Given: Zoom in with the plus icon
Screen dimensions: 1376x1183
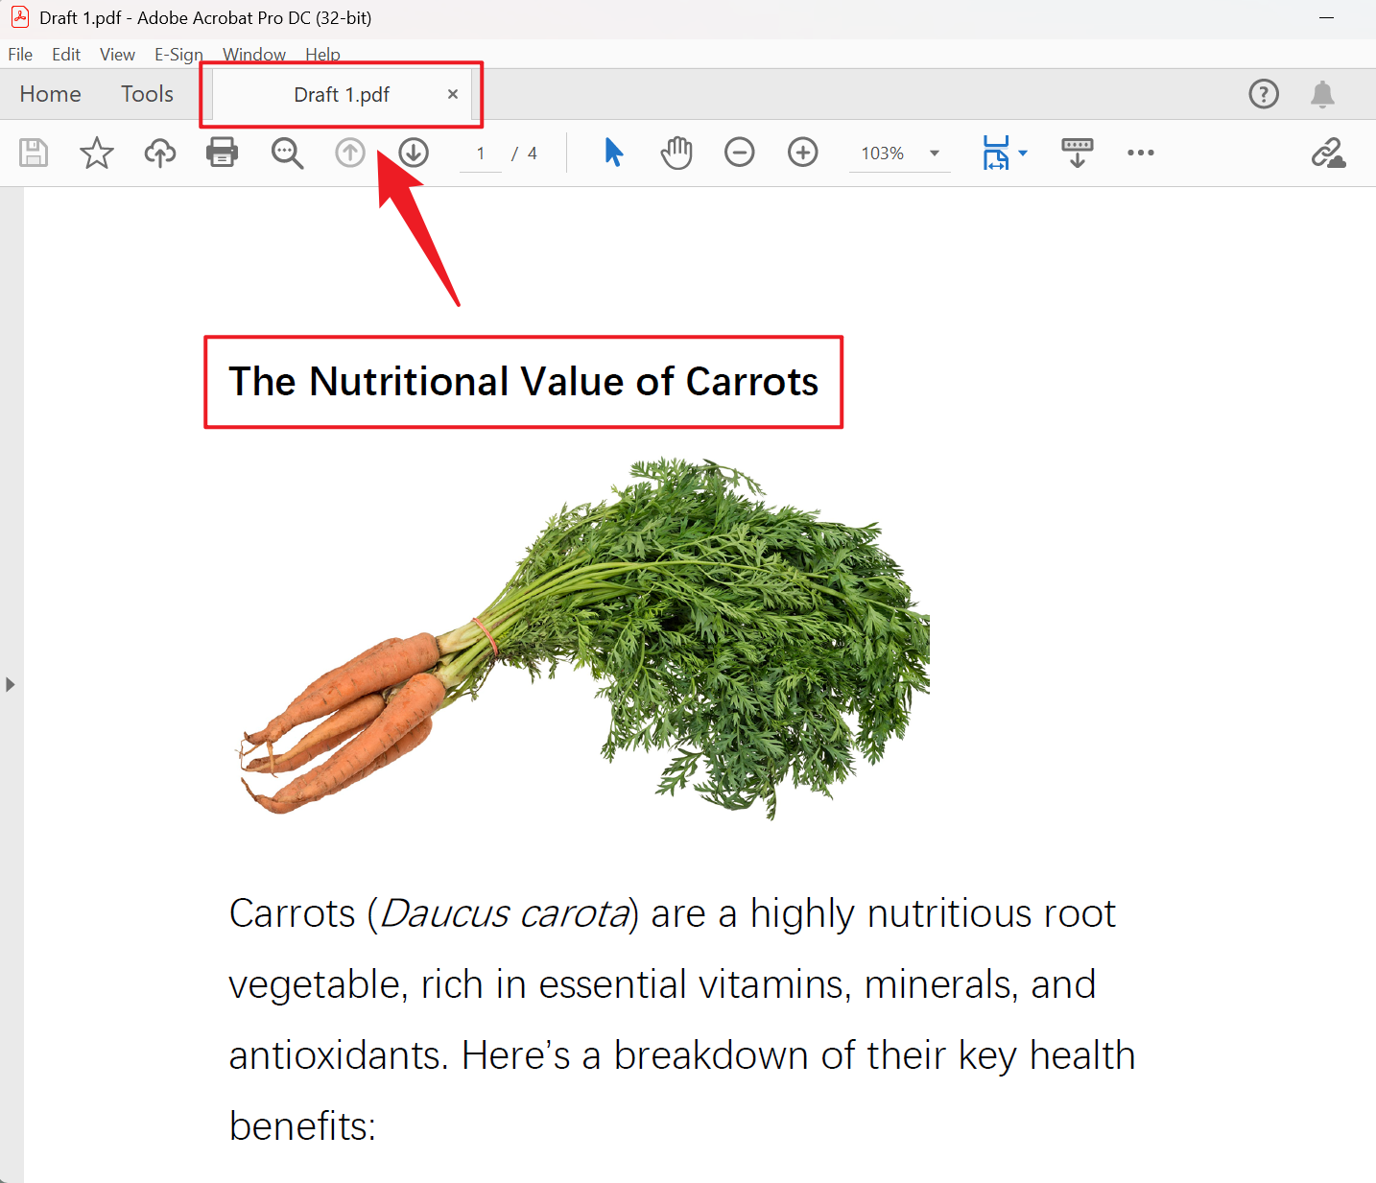Looking at the screenshot, I should coord(802,153).
